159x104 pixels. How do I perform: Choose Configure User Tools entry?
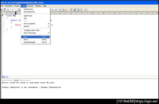[36, 30]
